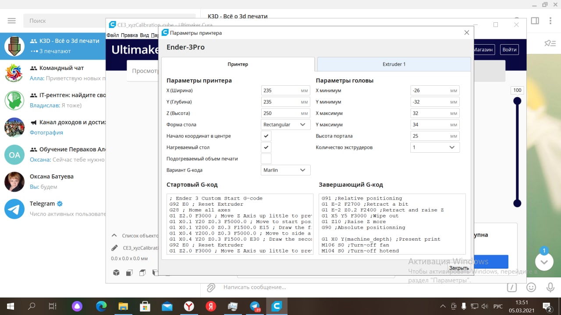The image size is (561, 315).
Task: Click the X минимум field
Action: coord(435,91)
